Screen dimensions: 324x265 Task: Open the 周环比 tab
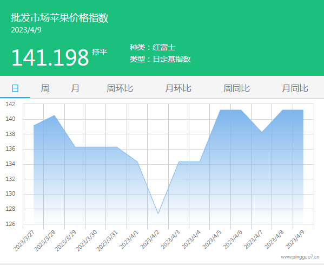click(120, 88)
